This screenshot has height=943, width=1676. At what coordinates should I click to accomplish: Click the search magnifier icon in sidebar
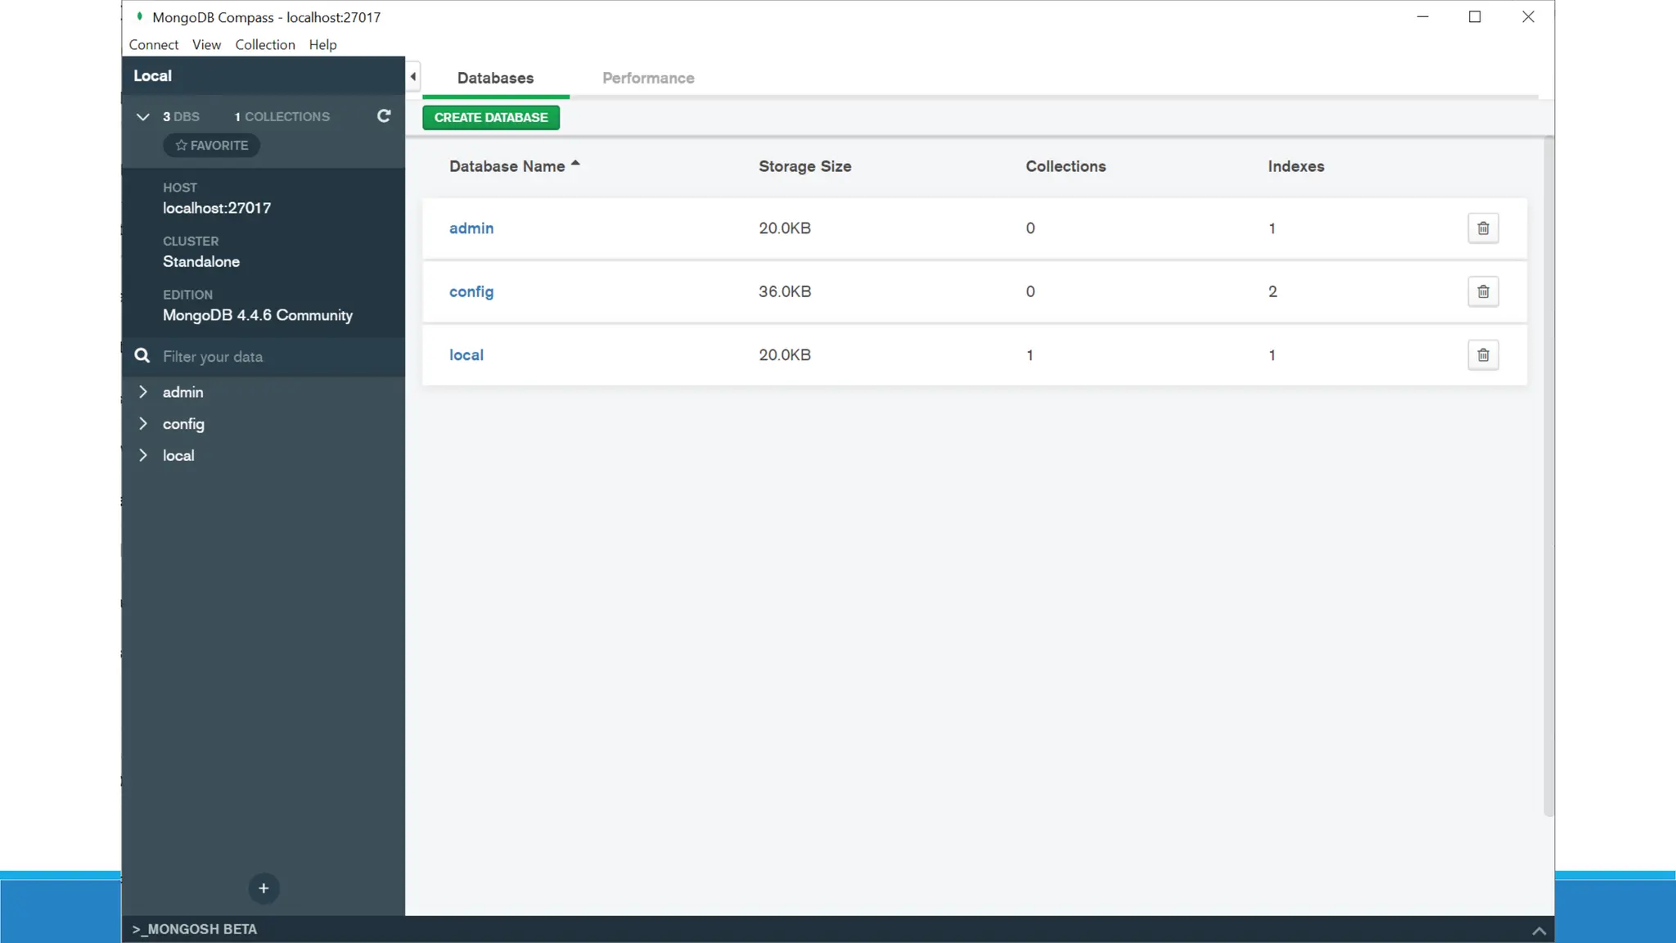[142, 356]
